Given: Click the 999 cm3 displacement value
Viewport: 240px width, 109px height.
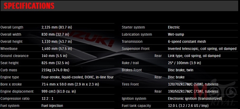Looking at the screenshot, I should (x=58, y=92).
